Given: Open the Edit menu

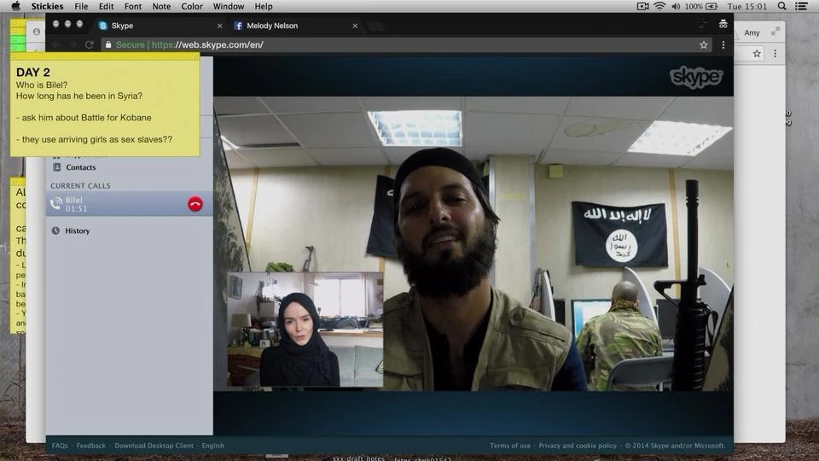Looking at the screenshot, I should 106,6.
